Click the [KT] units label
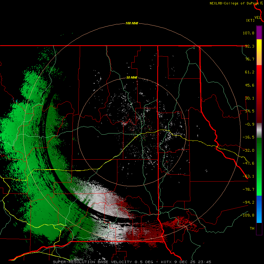The height and width of the screenshot is (264, 264). [251, 20]
